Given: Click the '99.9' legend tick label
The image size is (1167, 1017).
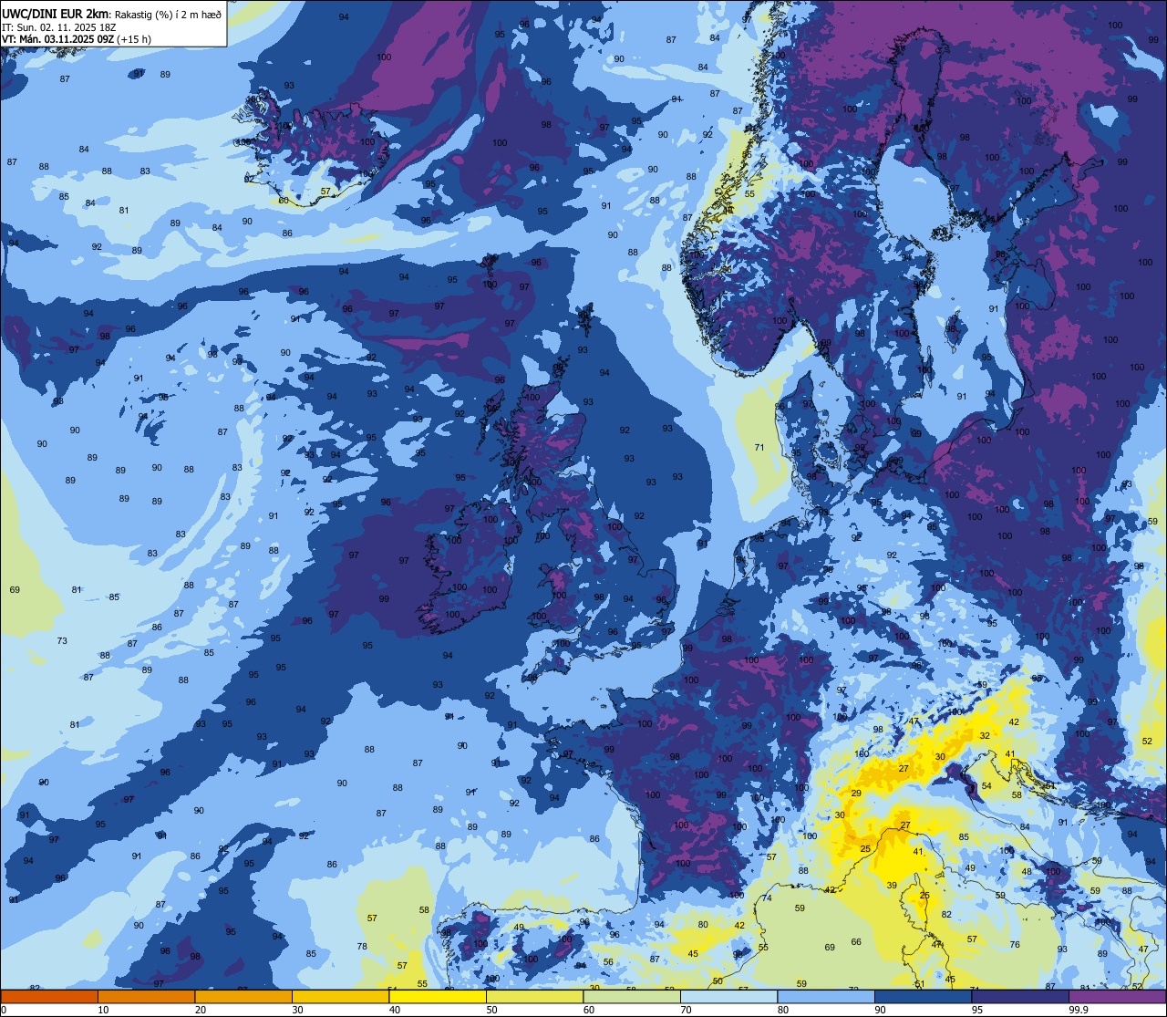Looking at the screenshot, I should (x=1079, y=1010).
